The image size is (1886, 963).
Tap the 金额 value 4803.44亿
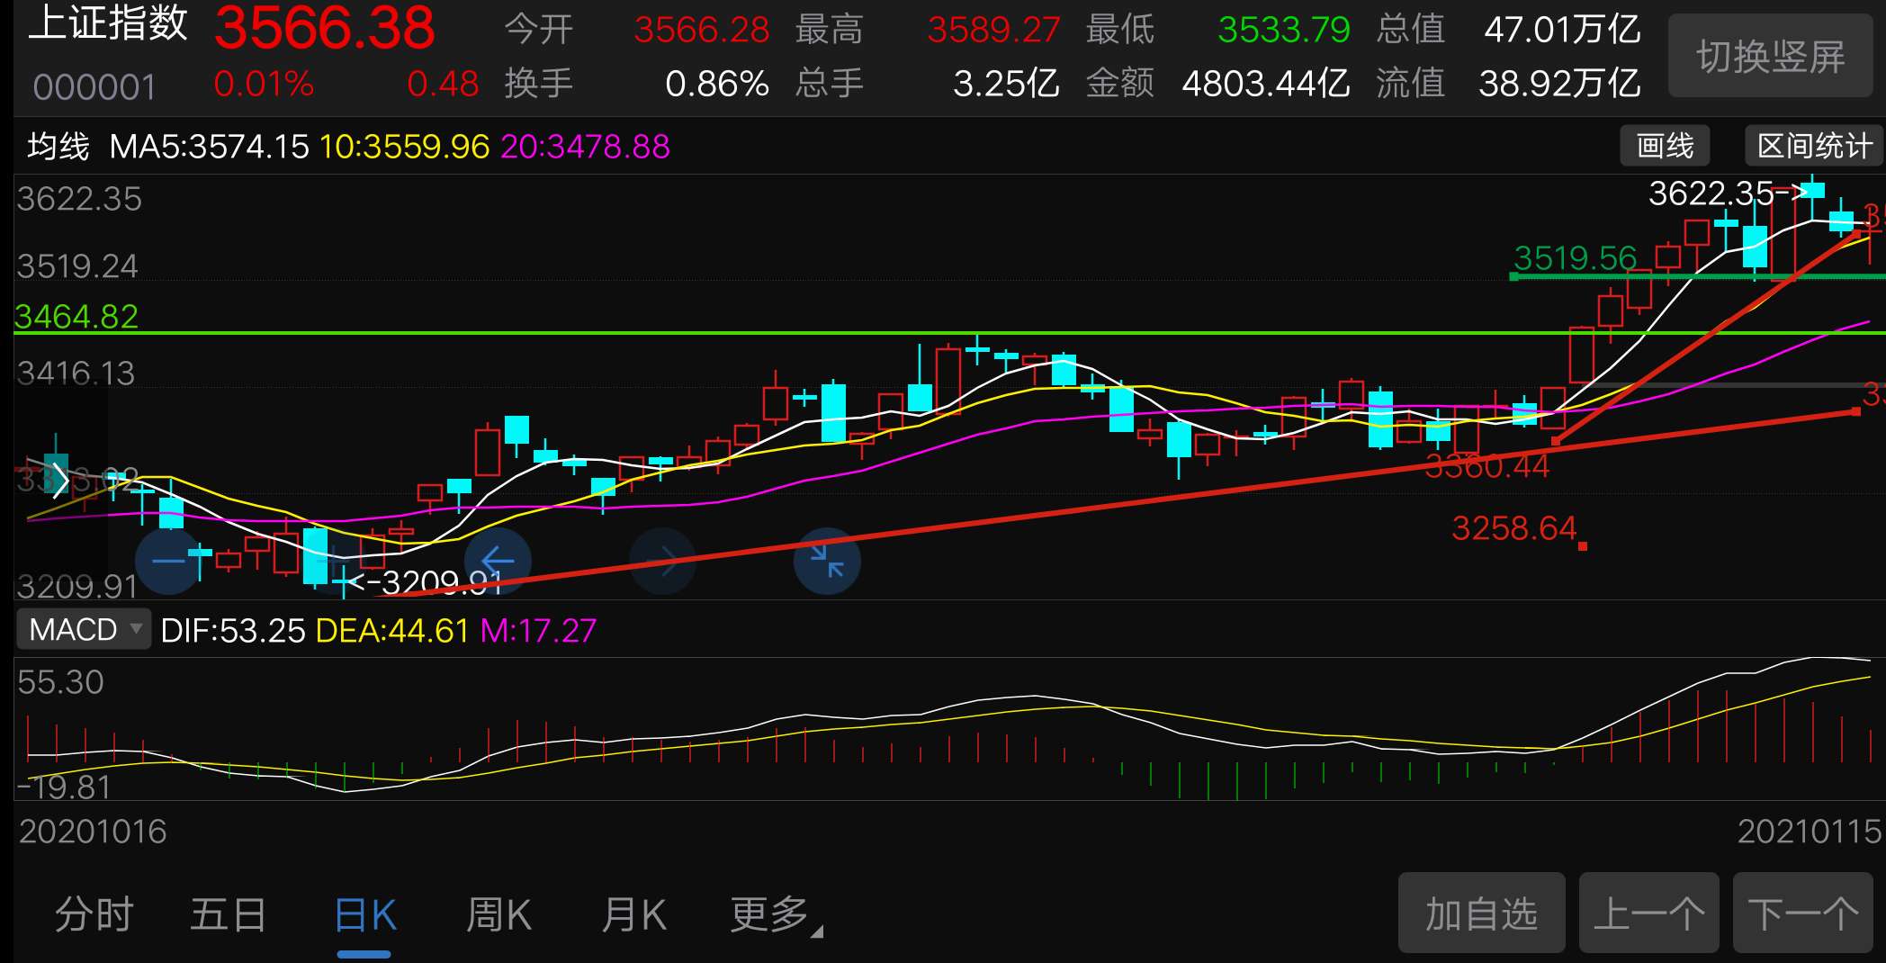pyautogui.click(x=1266, y=84)
